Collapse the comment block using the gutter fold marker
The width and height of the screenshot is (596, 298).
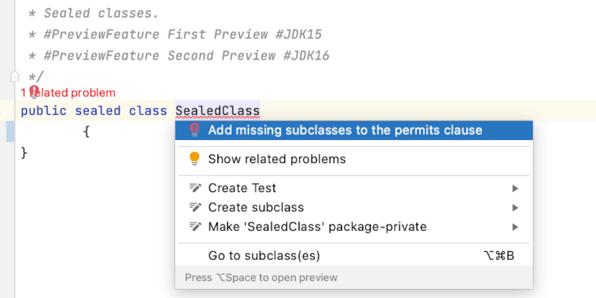[x=14, y=76]
